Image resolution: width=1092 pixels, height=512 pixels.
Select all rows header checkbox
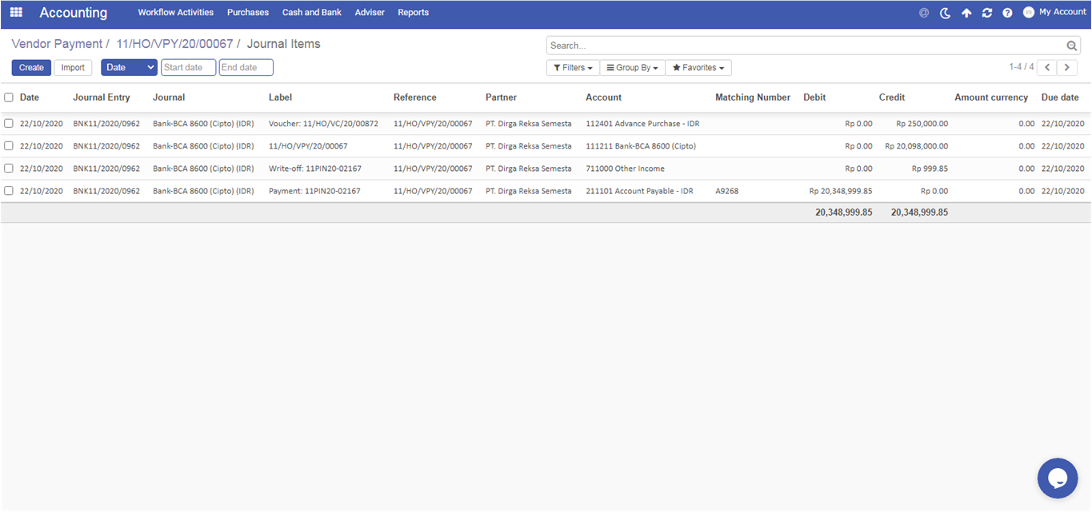click(x=9, y=97)
